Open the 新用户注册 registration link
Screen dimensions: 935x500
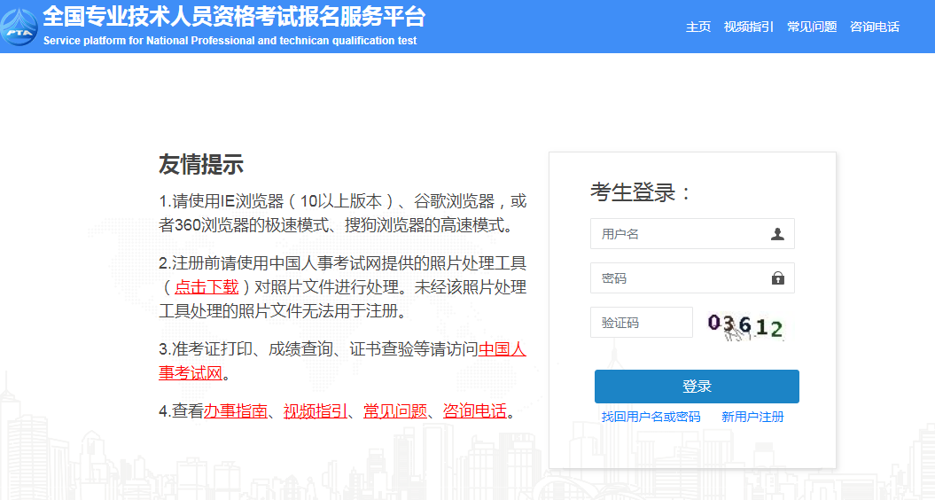point(752,417)
